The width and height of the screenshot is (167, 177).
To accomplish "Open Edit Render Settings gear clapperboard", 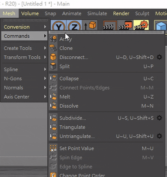I will tap(141, 25).
